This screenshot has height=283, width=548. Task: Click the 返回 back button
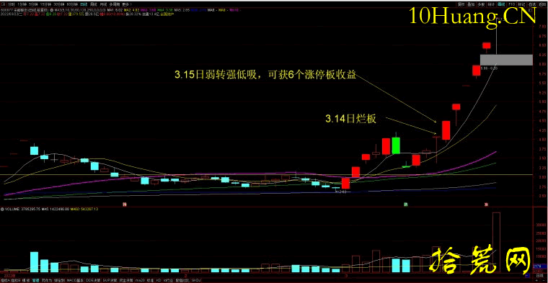tap(542, 4)
